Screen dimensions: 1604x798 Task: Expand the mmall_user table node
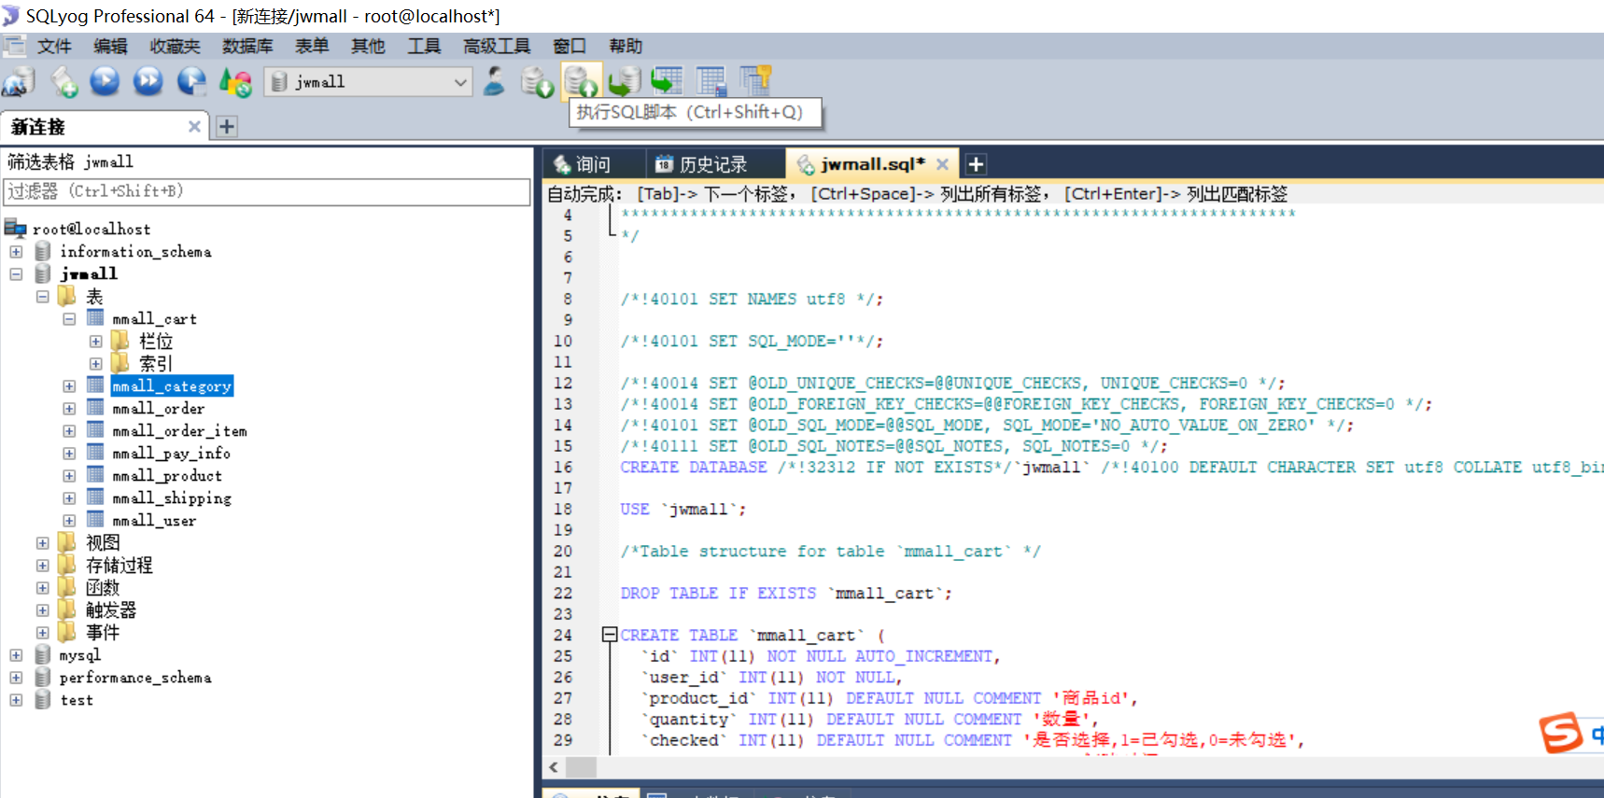pos(69,520)
